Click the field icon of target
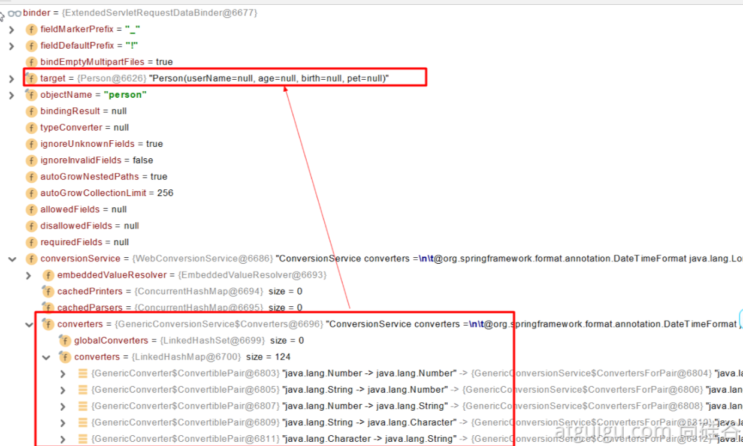 pyautogui.click(x=31, y=79)
